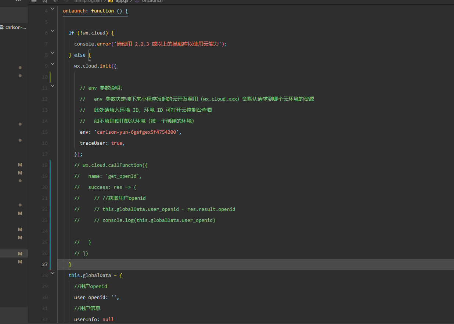Screen dimensions: 454x324
Task: Click the 'success: res =>' comment on line 20
Action: (x=105, y=187)
